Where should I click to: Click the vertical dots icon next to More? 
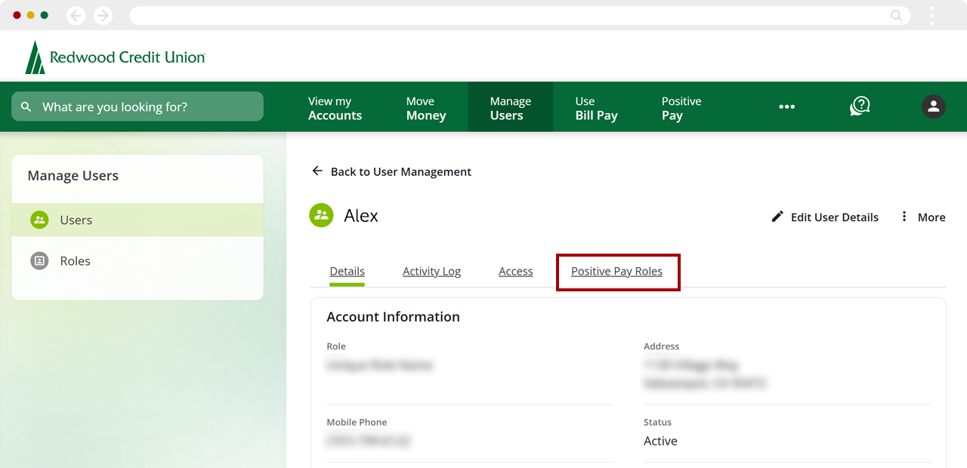(904, 217)
